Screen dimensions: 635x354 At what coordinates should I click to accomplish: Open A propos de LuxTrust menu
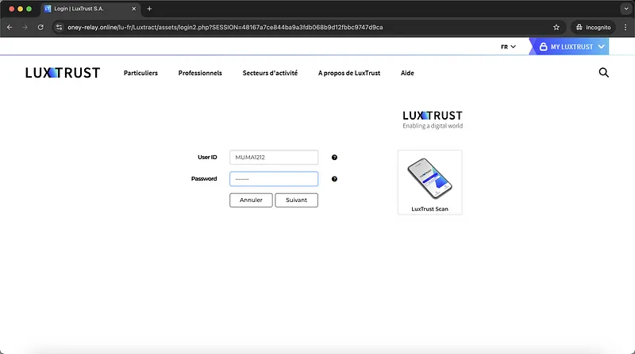click(349, 73)
